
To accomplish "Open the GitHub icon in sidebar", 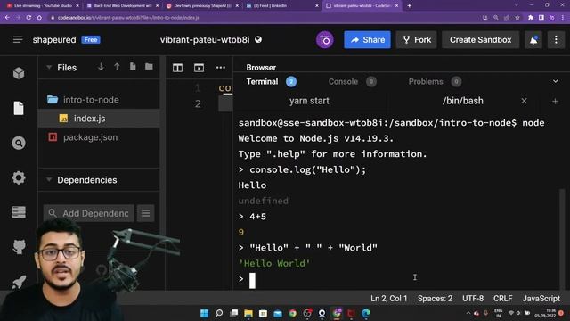I will (19, 246).
